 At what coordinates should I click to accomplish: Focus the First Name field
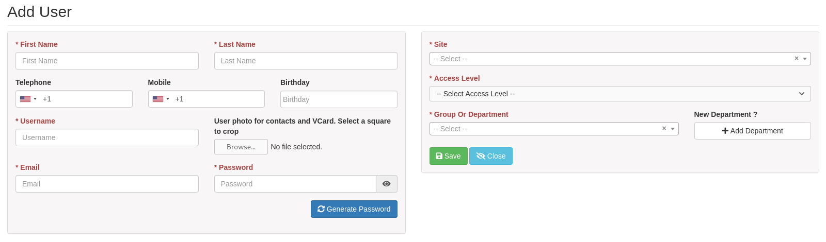coord(107,61)
